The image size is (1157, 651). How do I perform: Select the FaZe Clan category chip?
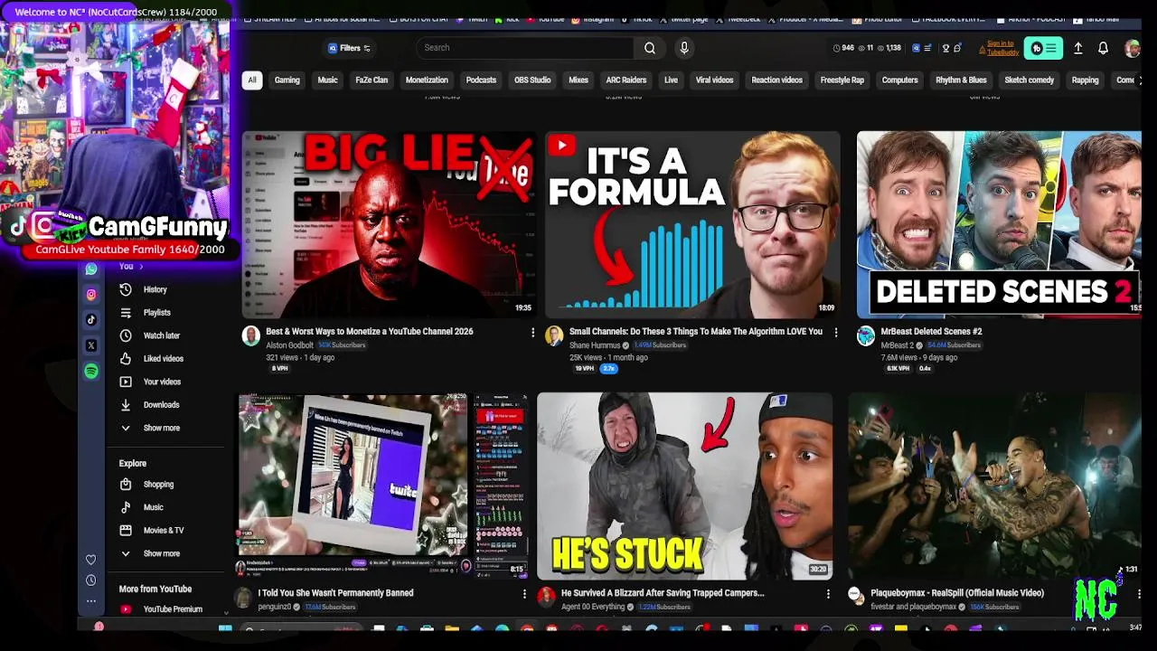[372, 80]
